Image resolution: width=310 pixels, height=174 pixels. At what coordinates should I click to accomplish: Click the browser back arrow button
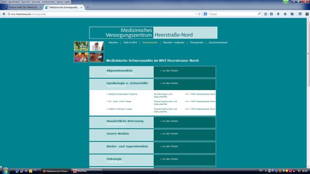click(4, 14)
